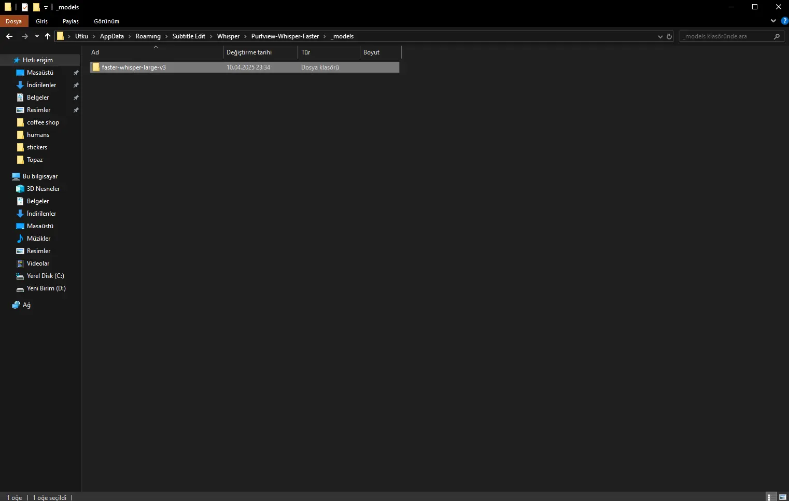Open the coffee shop folder

pyautogui.click(x=43, y=122)
